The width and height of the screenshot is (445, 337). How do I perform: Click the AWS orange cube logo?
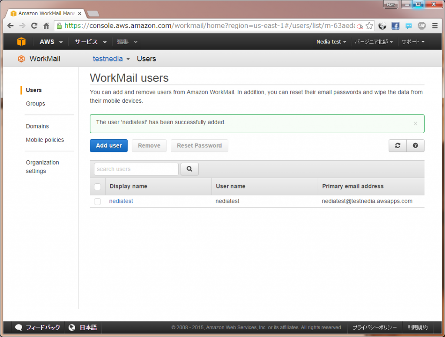click(x=21, y=41)
